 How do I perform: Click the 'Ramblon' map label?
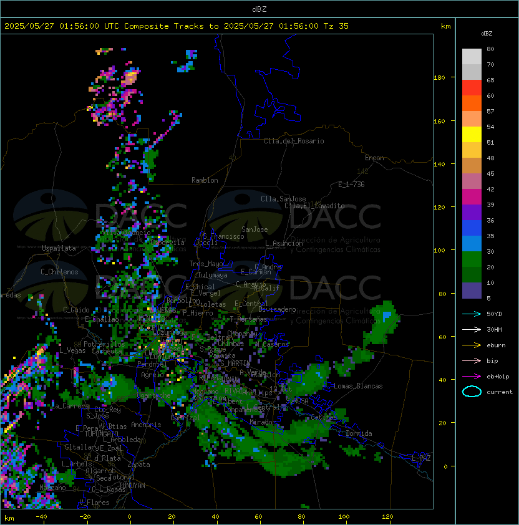[205, 180]
